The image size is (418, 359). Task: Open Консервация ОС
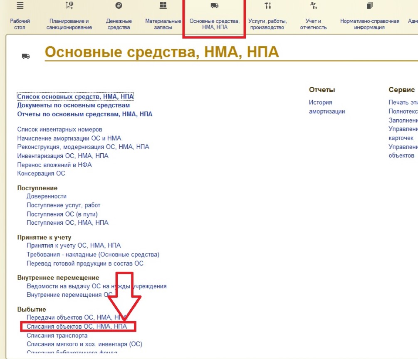(x=41, y=173)
